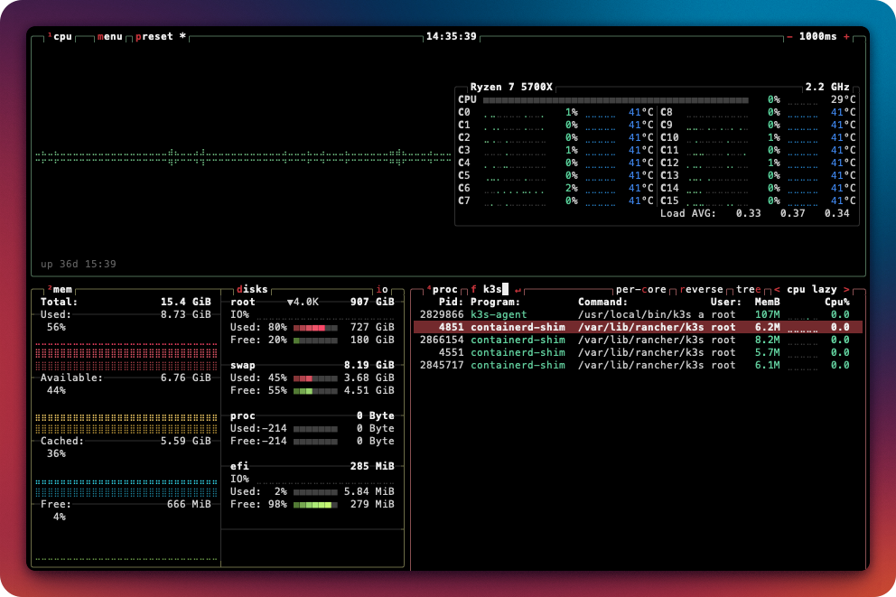Image resolution: width=896 pixels, height=597 pixels.
Task: Click the memory Free 666 MiB value
Action: [x=189, y=505]
